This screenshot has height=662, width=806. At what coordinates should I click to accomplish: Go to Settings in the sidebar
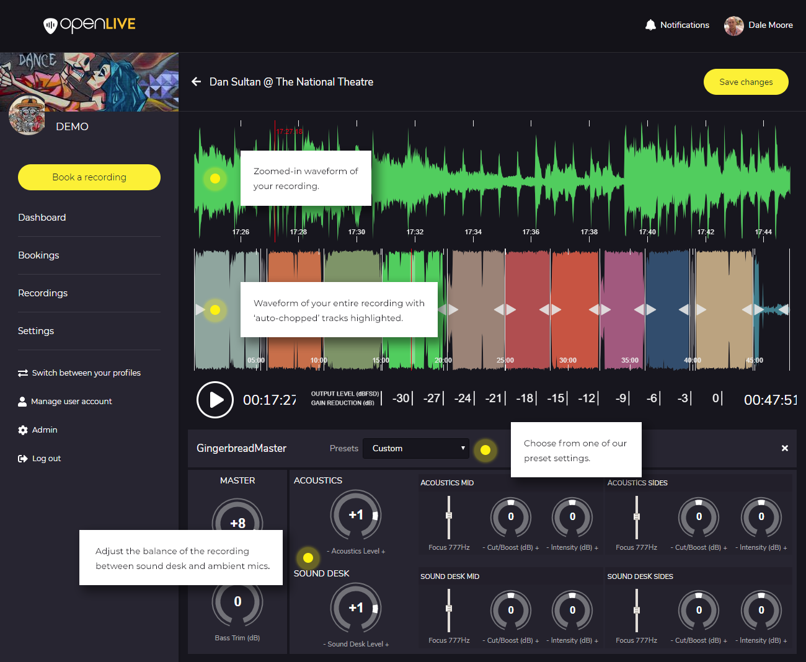tap(35, 331)
